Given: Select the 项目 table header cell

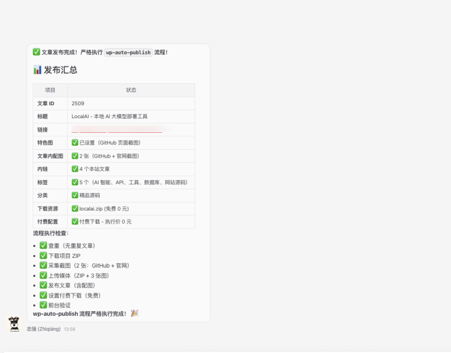Looking at the screenshot, I should 50,90.
